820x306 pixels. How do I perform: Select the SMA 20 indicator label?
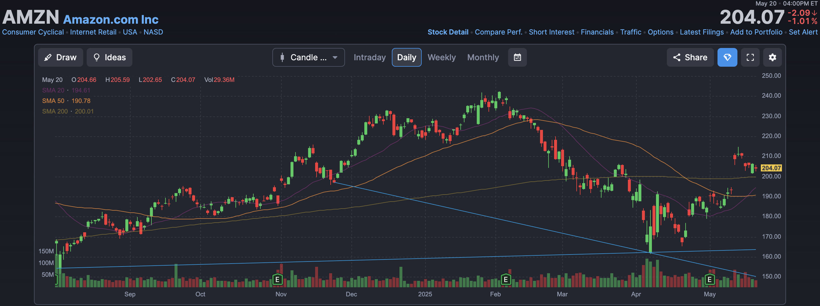(x=53, y=90)
